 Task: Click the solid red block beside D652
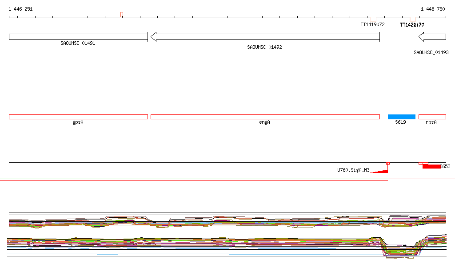431,166
